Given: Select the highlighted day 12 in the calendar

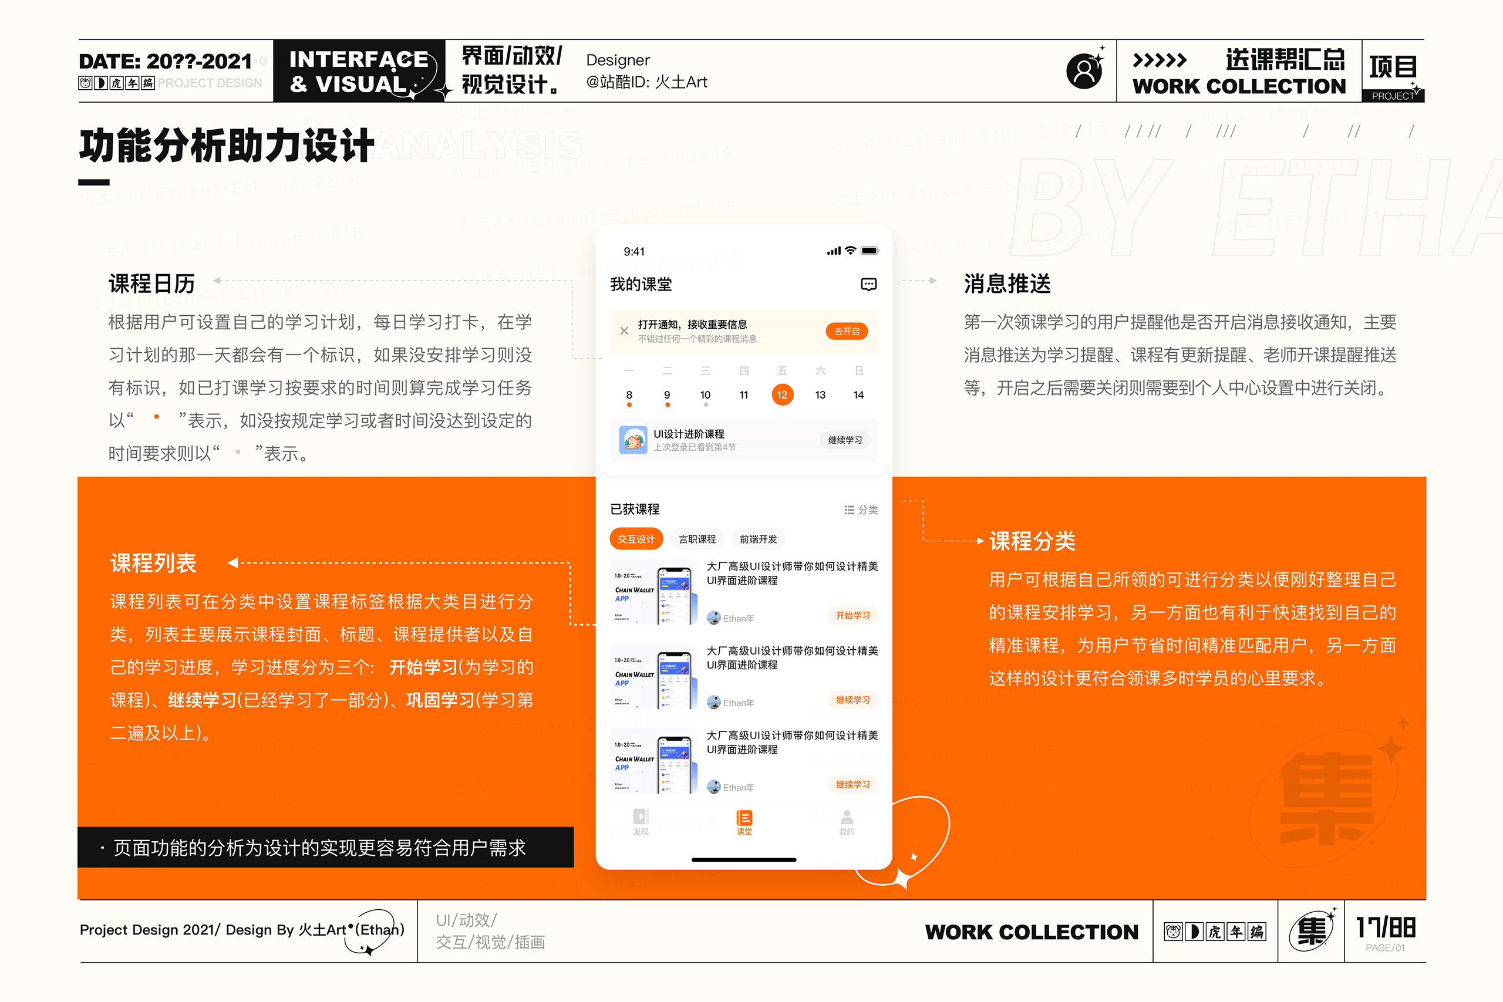Looking at the screenshot, I should coord(782,395).
